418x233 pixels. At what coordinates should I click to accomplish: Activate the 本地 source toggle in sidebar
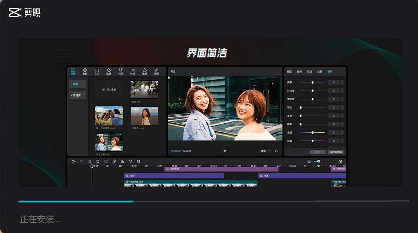(x=77, y=83)
